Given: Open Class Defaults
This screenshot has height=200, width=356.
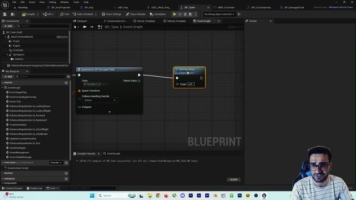Looking at the screenshot, I should (x=136, y=14).
